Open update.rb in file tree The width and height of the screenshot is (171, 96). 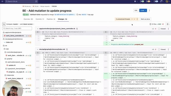click(x=17, y=65)
